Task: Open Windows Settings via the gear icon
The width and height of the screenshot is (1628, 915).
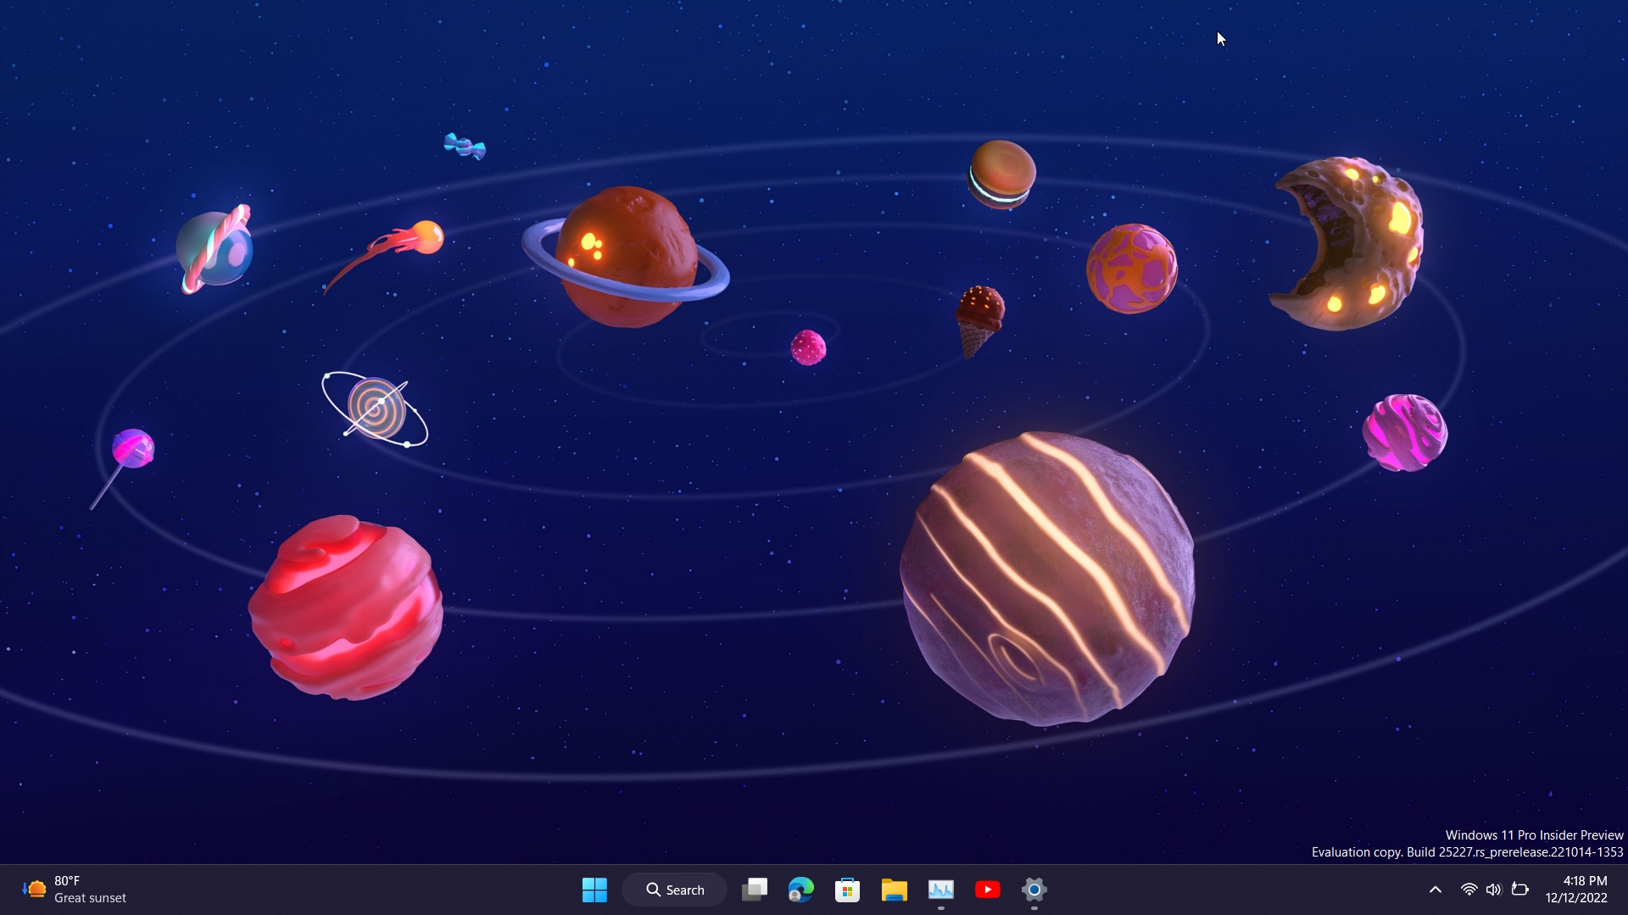Action: pyautogui.click(x=1034, y=890)
